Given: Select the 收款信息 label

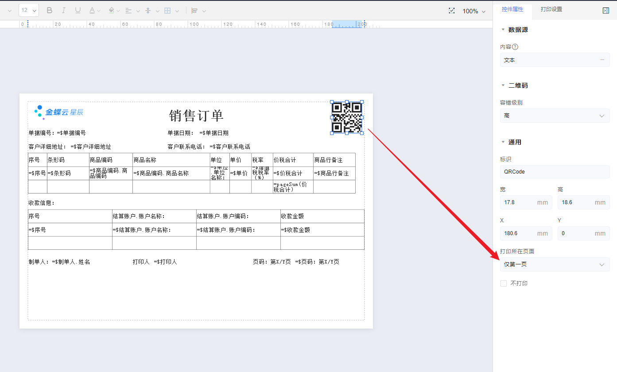Looking at the screenshot, I should 42,203.
